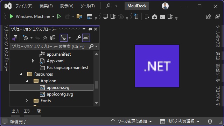
Task: Select the AppIcon folder
Action: tap(48, 81)
